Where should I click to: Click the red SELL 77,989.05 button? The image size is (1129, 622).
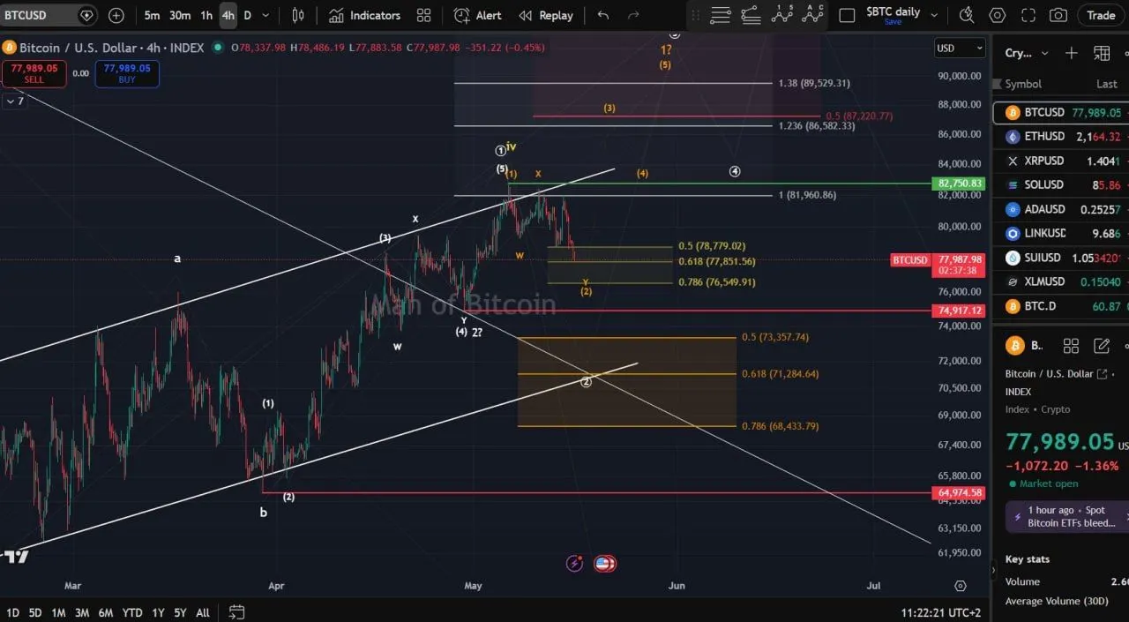34,73
